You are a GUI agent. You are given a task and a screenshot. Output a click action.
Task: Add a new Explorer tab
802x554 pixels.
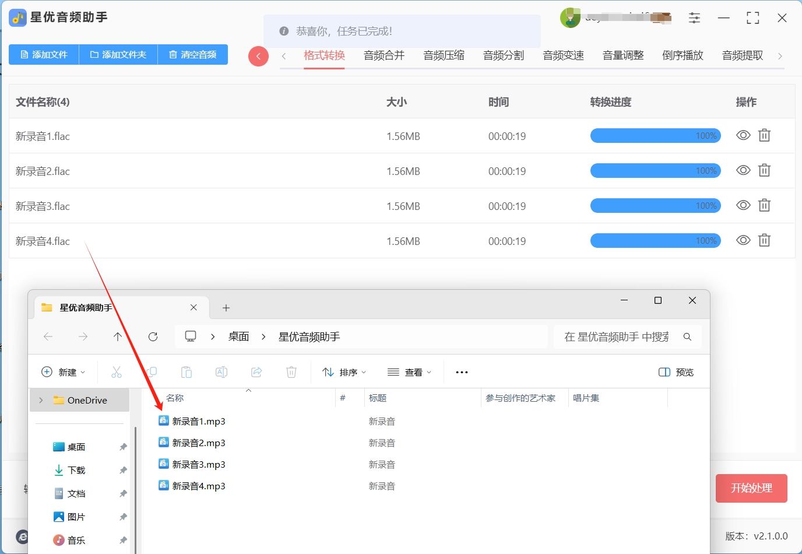(226, 307)
